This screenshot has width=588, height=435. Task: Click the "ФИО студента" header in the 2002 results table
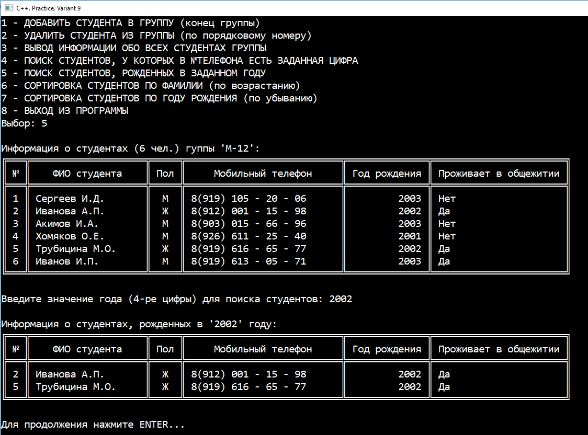tap(87, 349)
